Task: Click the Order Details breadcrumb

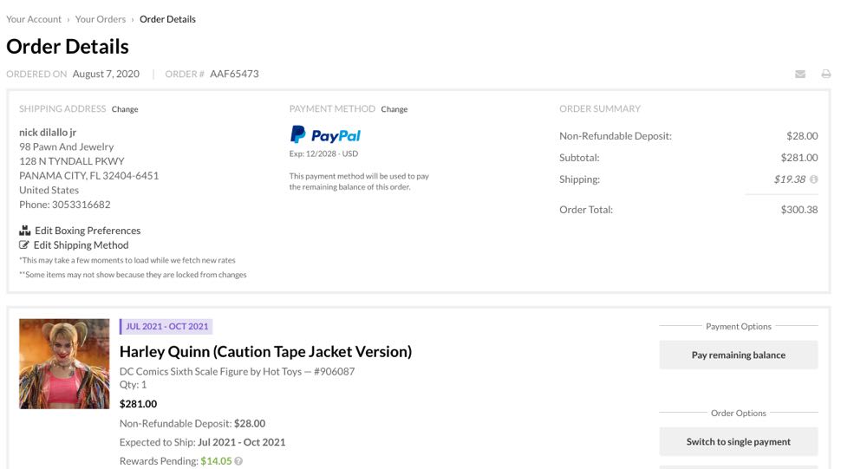Action: click(167, 19)
